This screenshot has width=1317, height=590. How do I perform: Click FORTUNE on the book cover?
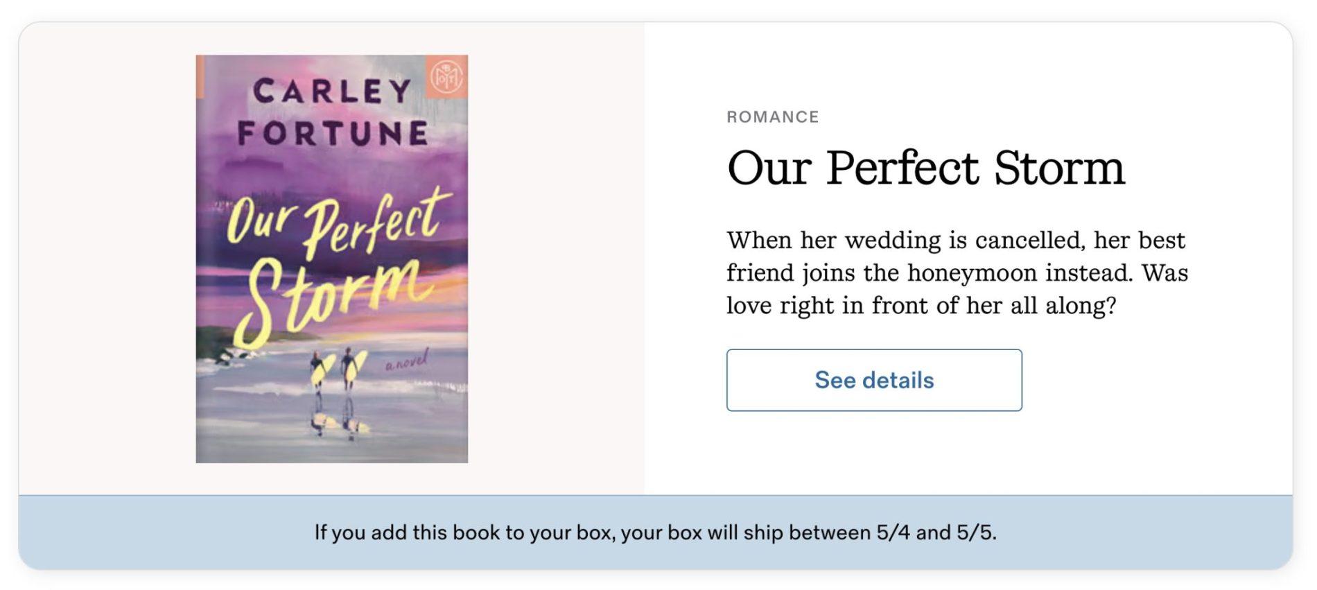(333, 133)
